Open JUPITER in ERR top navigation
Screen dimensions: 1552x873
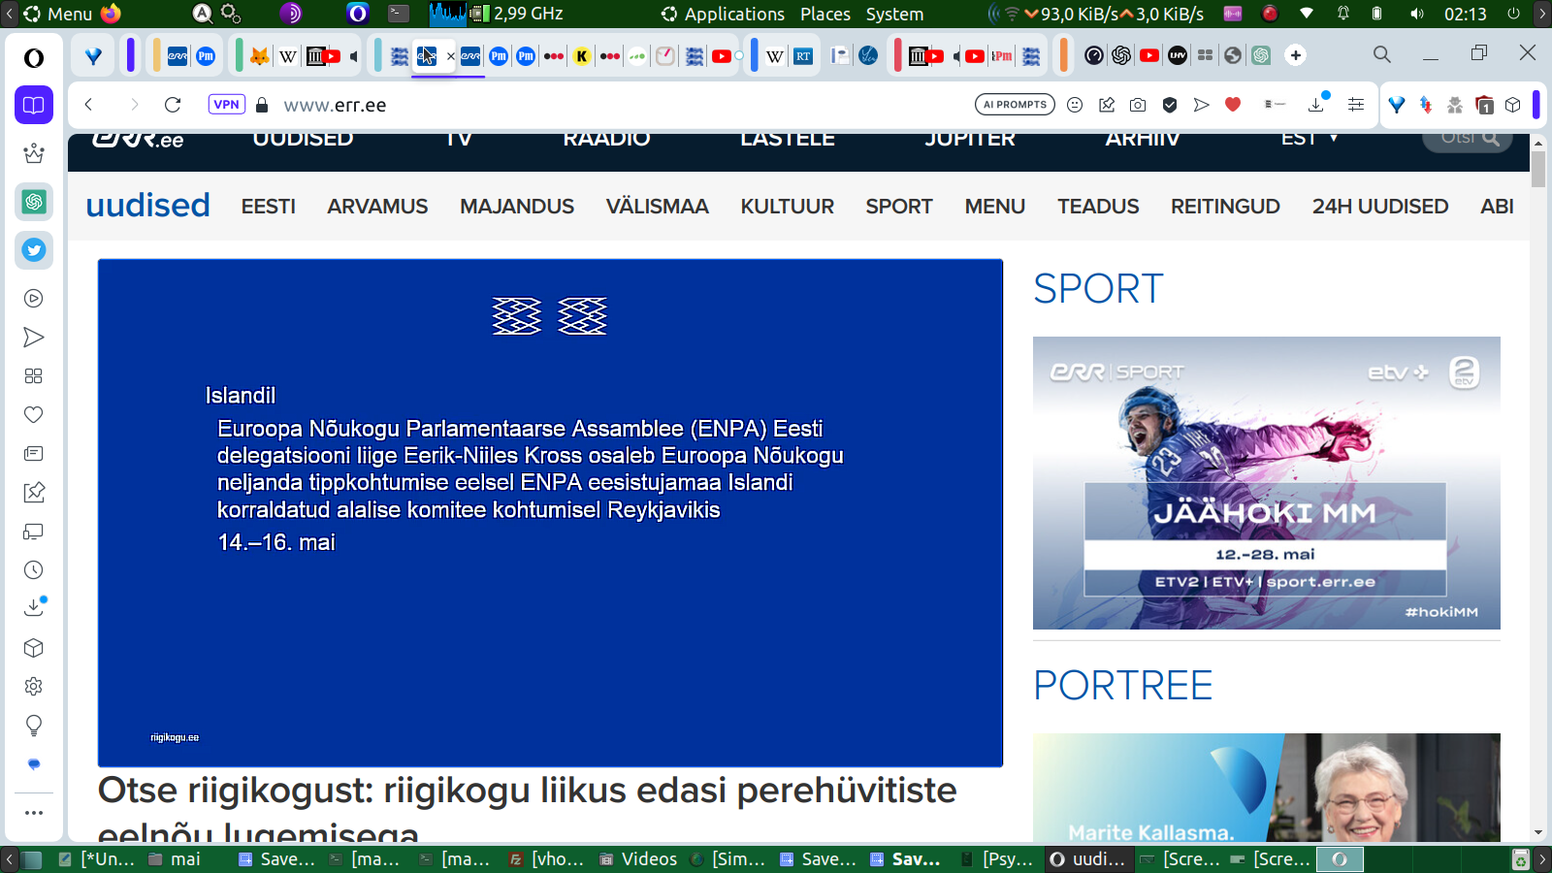coord(970,140)
